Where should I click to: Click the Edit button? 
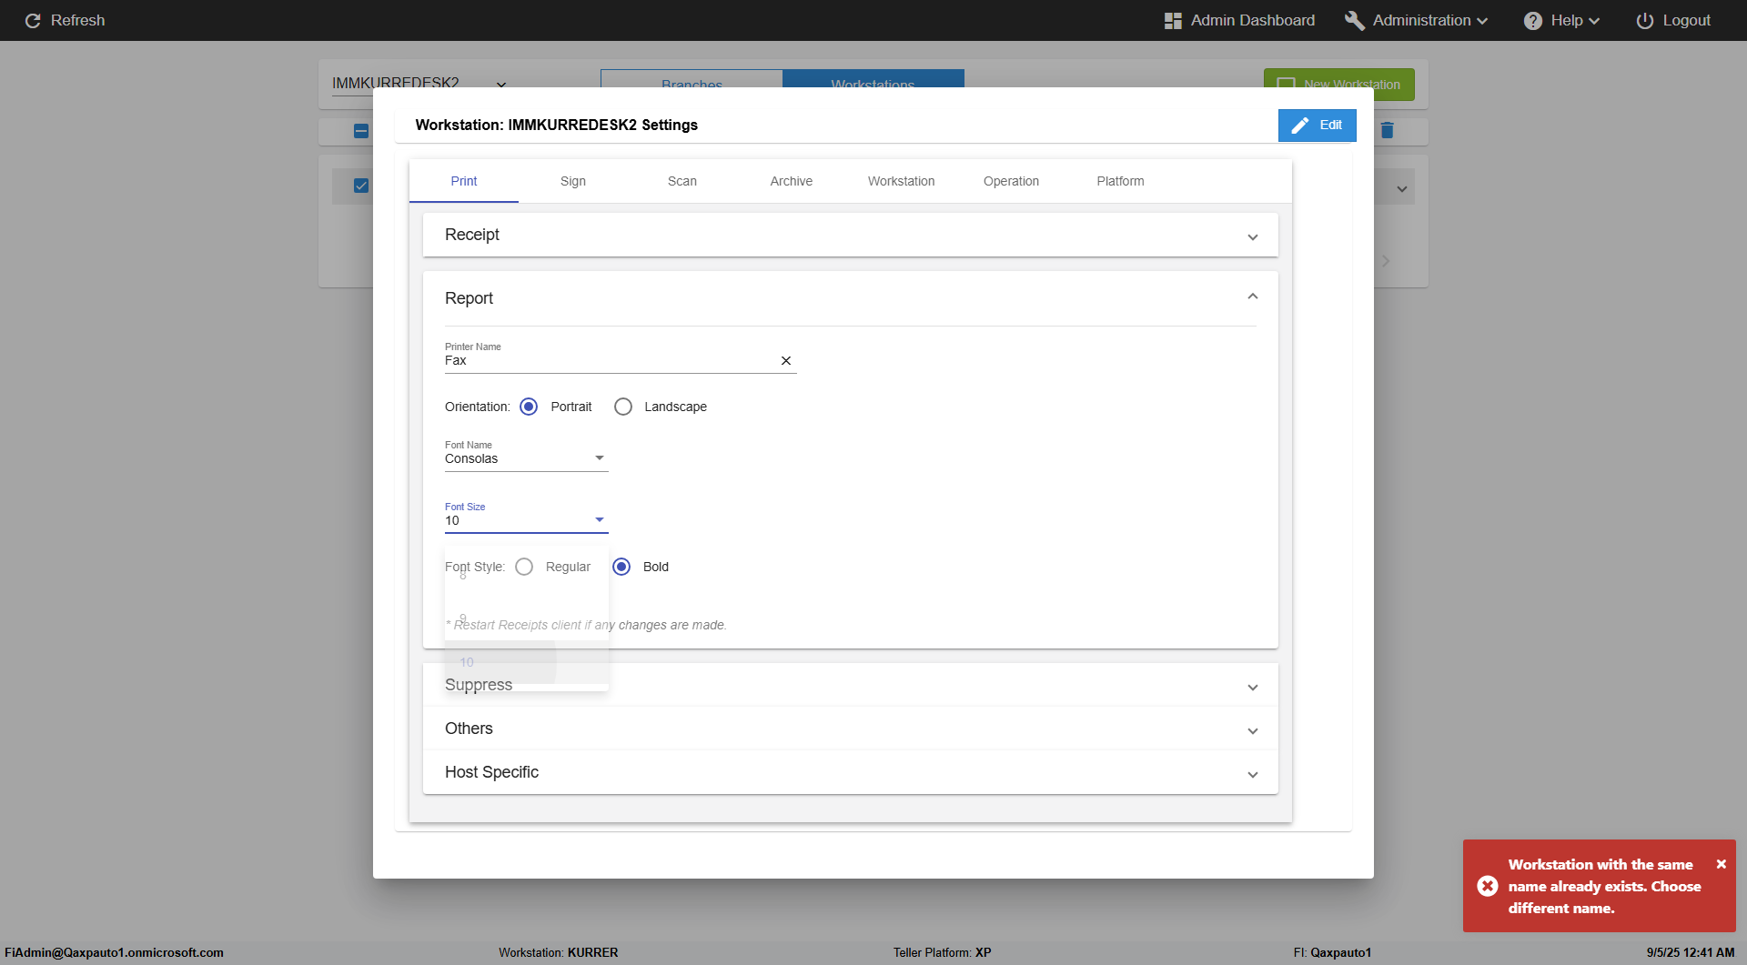tap(1317, 126)
